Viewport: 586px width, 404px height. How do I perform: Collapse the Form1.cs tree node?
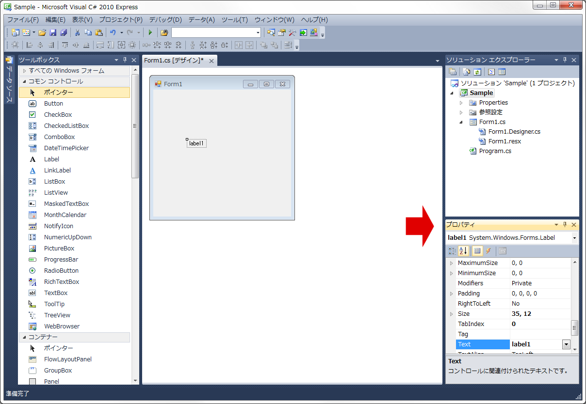[x=461, y=122]
